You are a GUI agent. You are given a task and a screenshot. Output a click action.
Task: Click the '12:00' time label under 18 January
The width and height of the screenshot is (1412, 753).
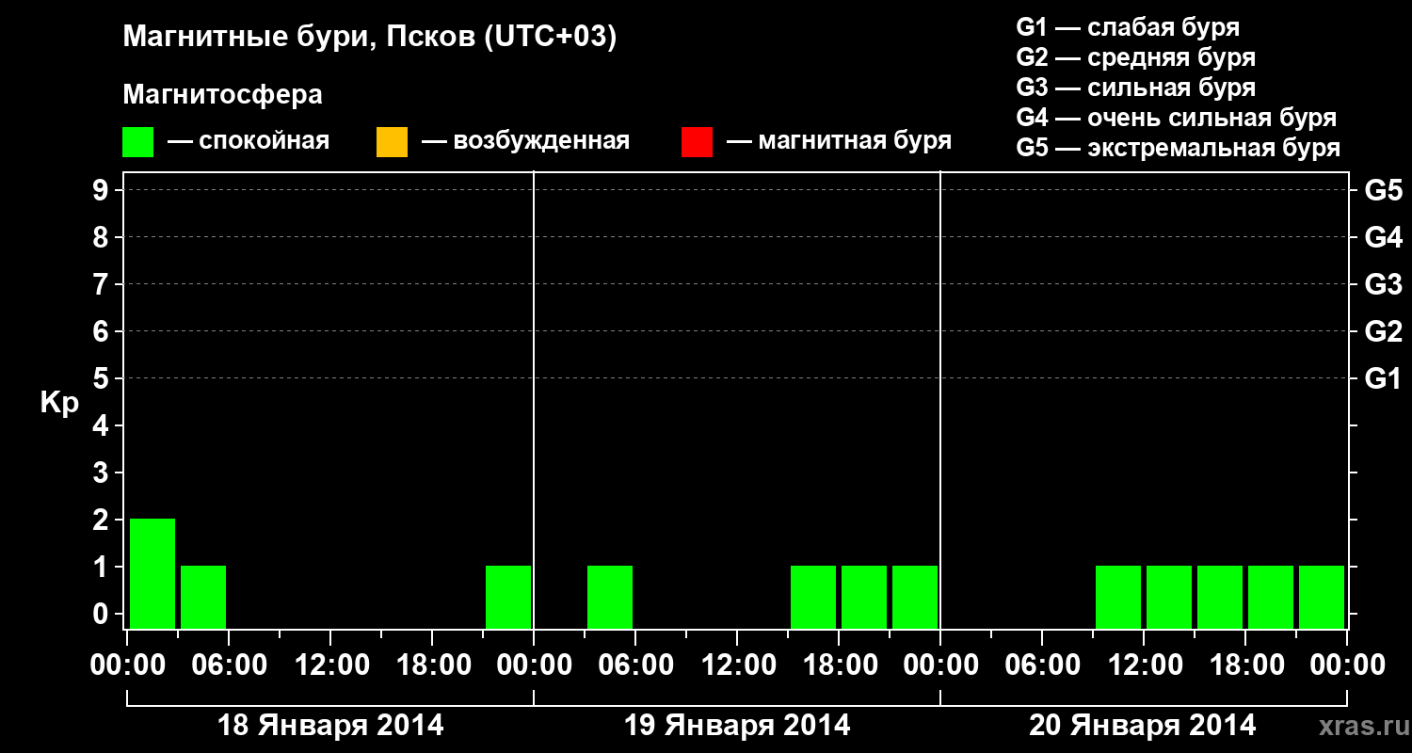(x=330, y=665)
